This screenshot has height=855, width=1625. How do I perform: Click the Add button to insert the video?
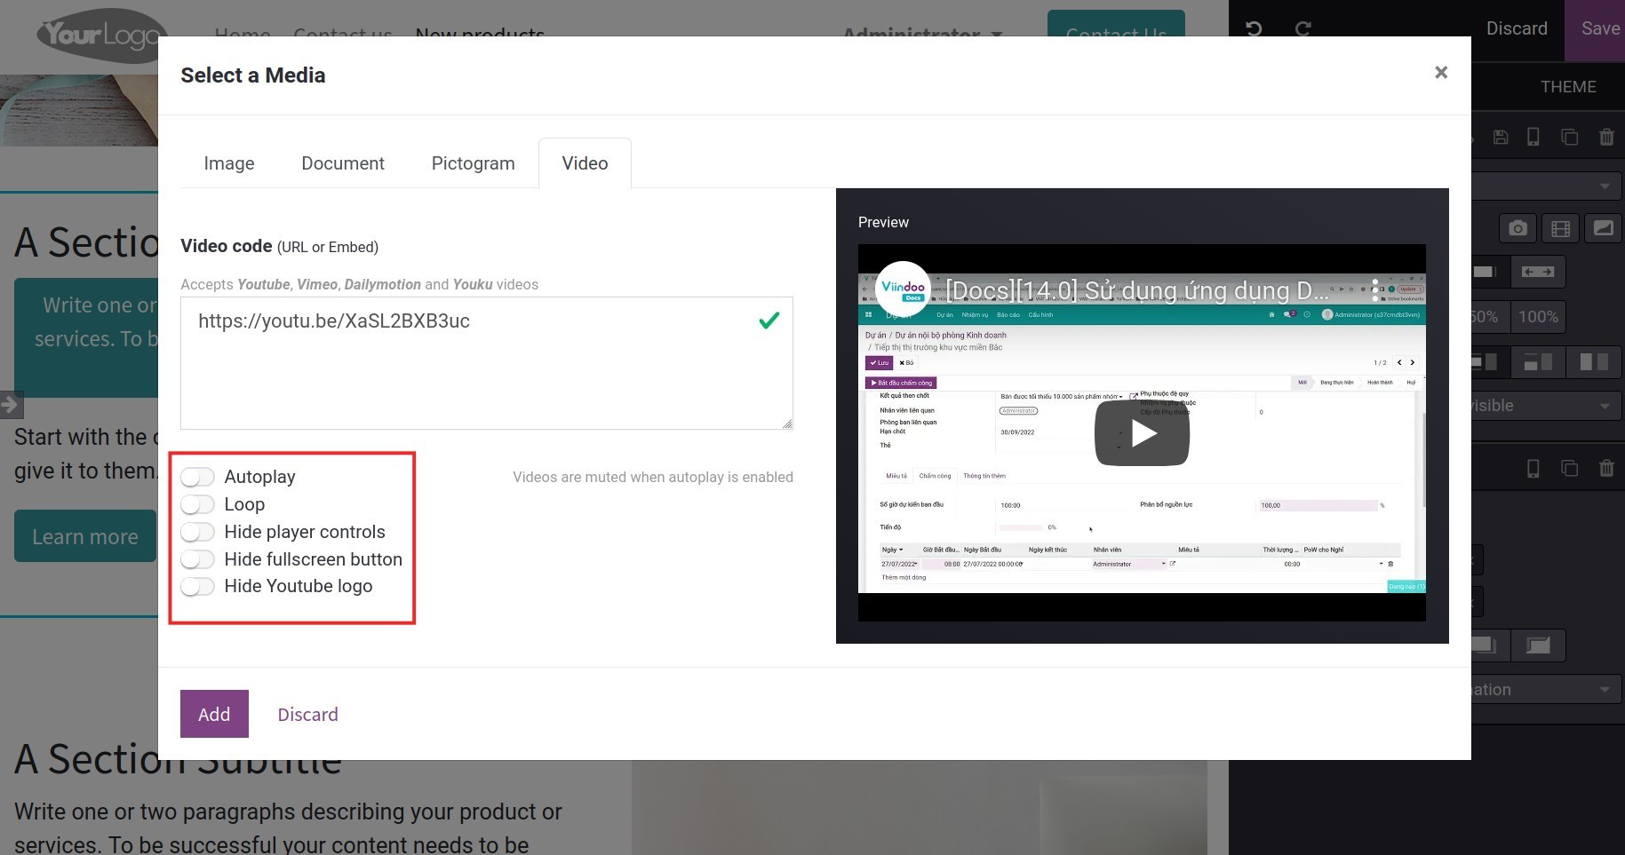click(x=214, y=714)
